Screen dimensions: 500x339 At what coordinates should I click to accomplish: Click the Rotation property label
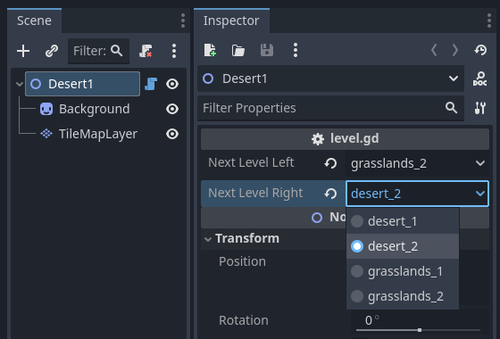[244, 320]
